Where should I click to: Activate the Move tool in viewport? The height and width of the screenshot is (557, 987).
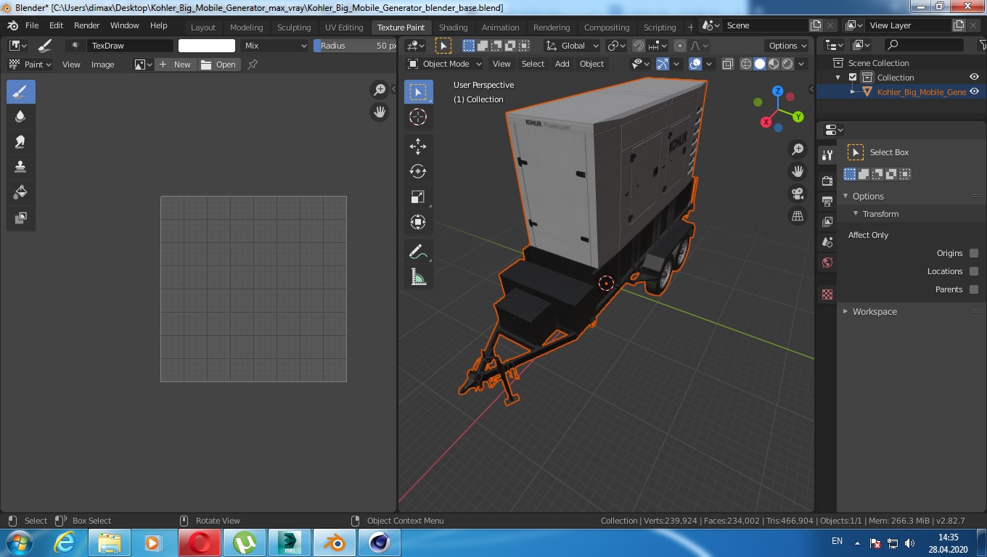click(418, 147)
